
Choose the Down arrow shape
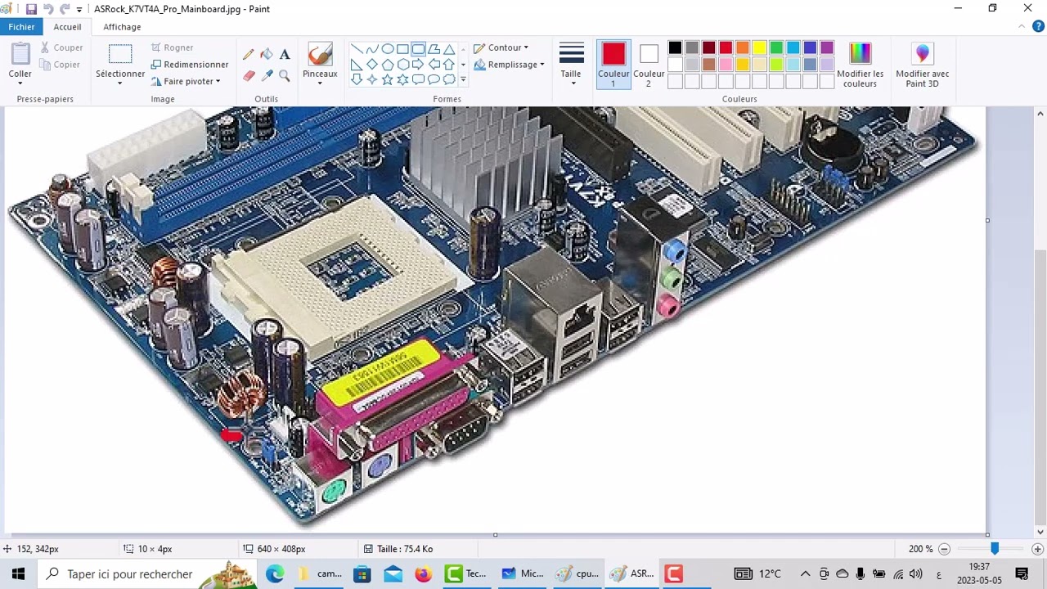(x=357, y=79)
